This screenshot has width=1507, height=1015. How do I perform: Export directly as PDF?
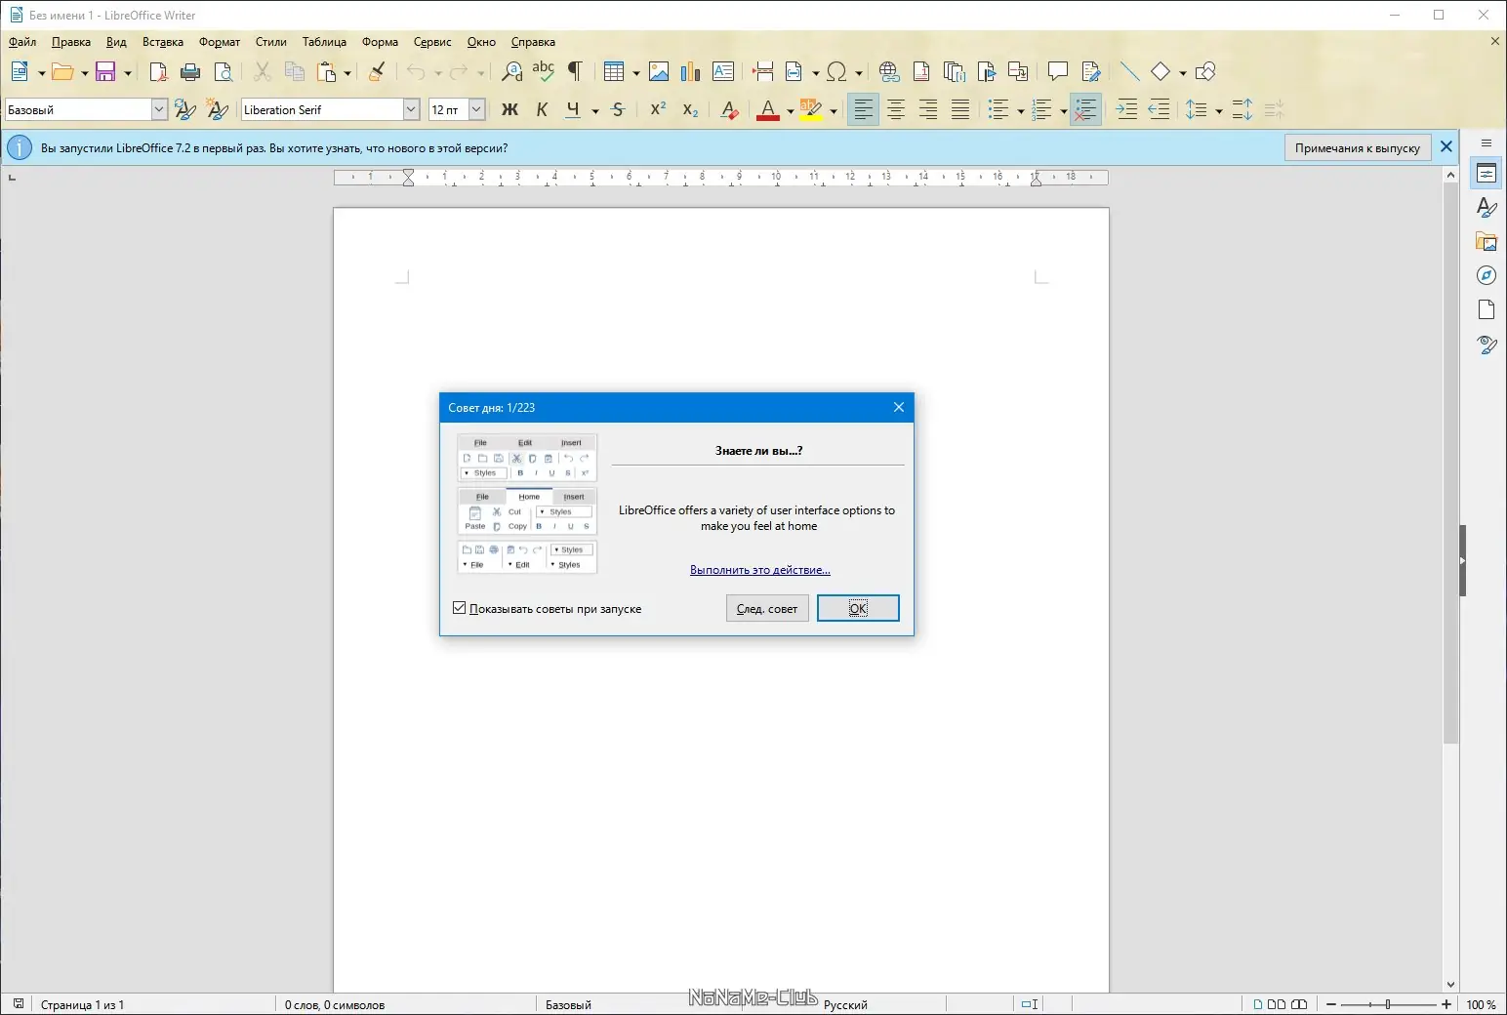[158, 71]
